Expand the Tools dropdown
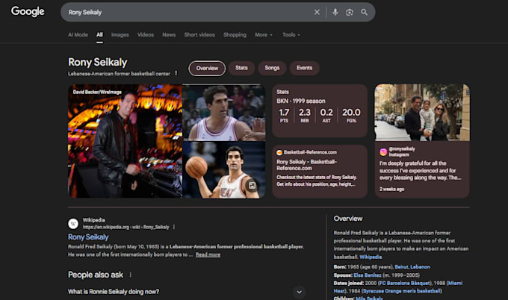 click(291, 34)
